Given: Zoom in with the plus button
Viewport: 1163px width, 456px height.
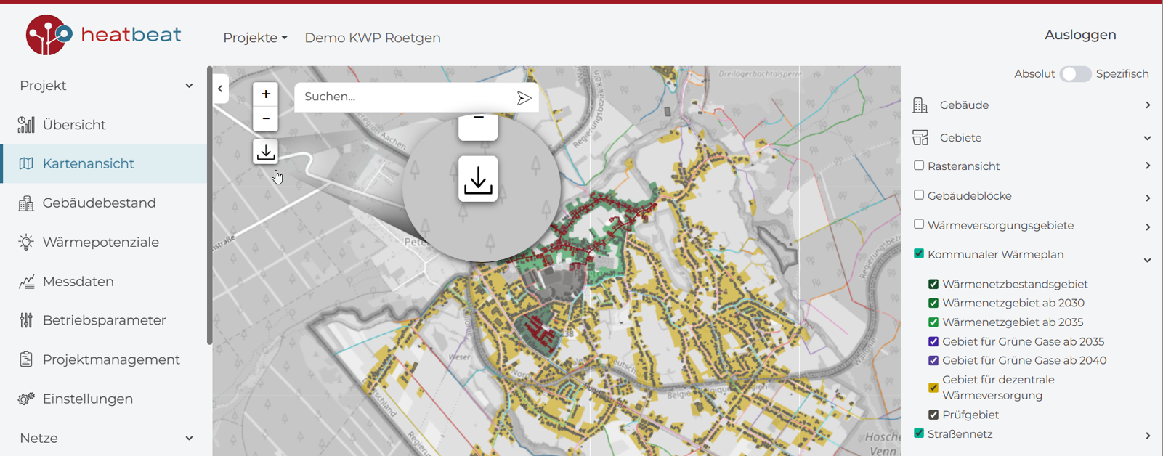Looking at the screenshot, I should point(266,94).
